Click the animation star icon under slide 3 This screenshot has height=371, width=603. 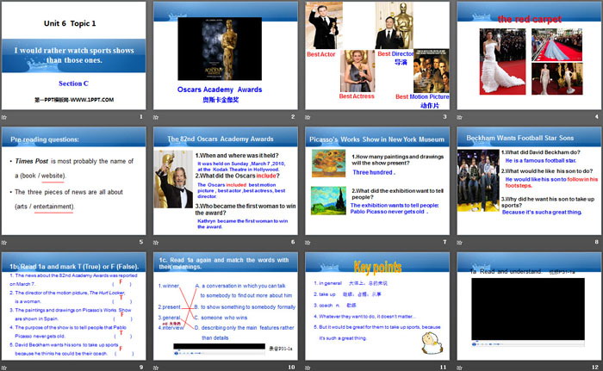point(308,117)
